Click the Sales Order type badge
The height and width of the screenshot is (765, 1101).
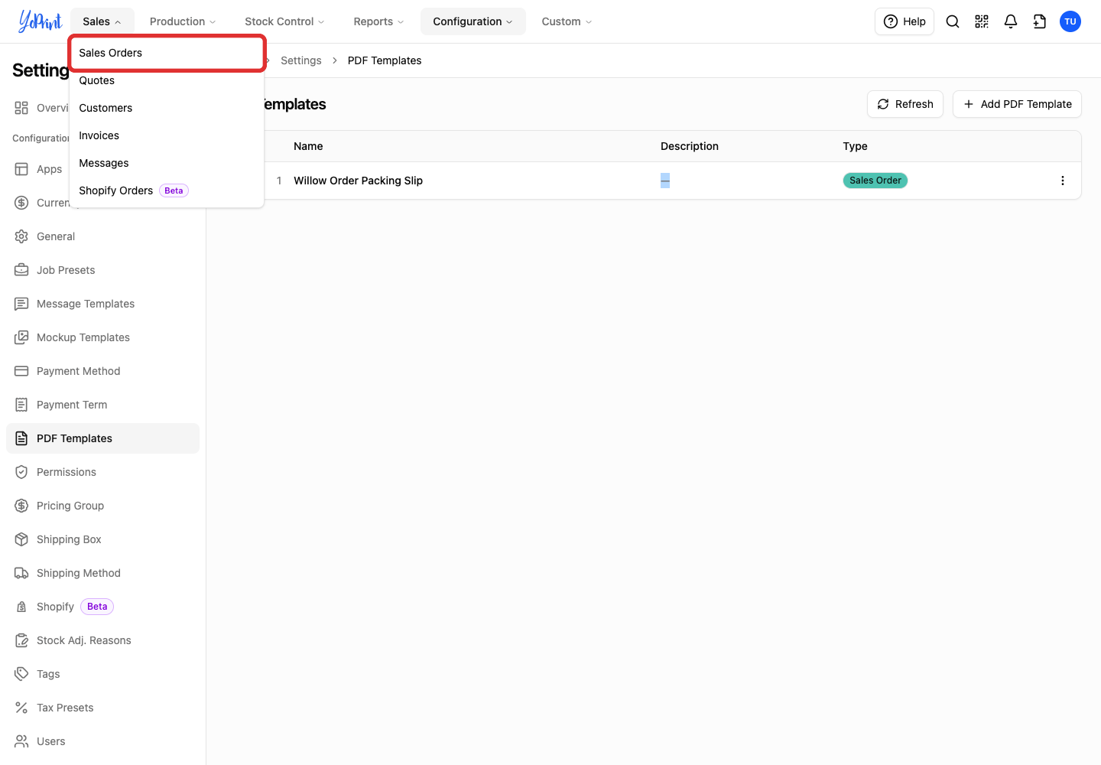coord(875,181)
